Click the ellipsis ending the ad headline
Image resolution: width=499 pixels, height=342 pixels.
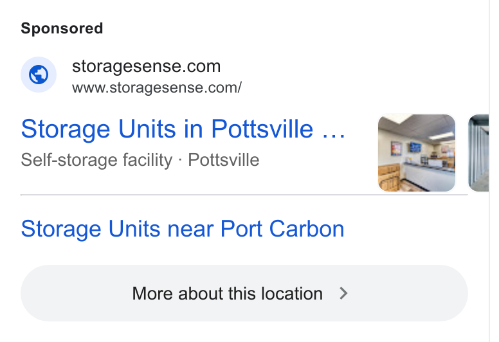[x=334, y=134]
